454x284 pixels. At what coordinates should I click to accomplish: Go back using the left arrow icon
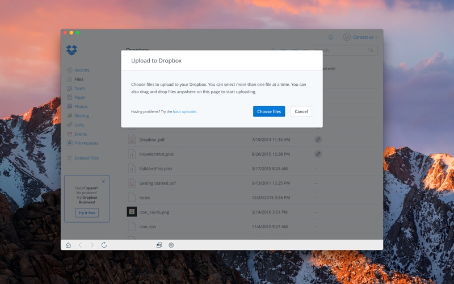coord(80,245)
